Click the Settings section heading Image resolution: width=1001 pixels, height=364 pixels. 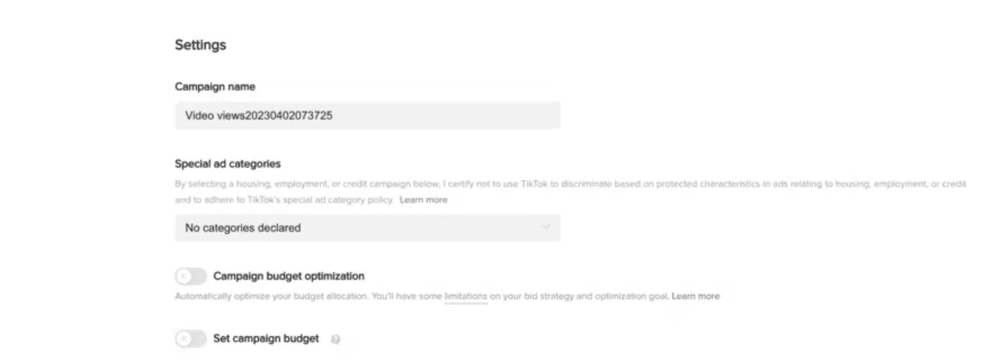click(200, 45)
